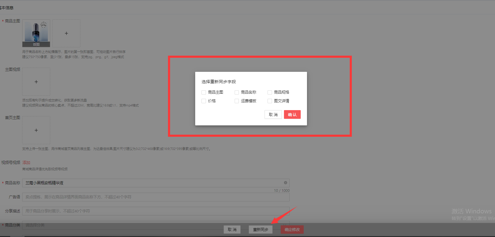The image size is (495, 237).
Task: Open the 商品分类 dropdown selector
Action: (155, 225)
